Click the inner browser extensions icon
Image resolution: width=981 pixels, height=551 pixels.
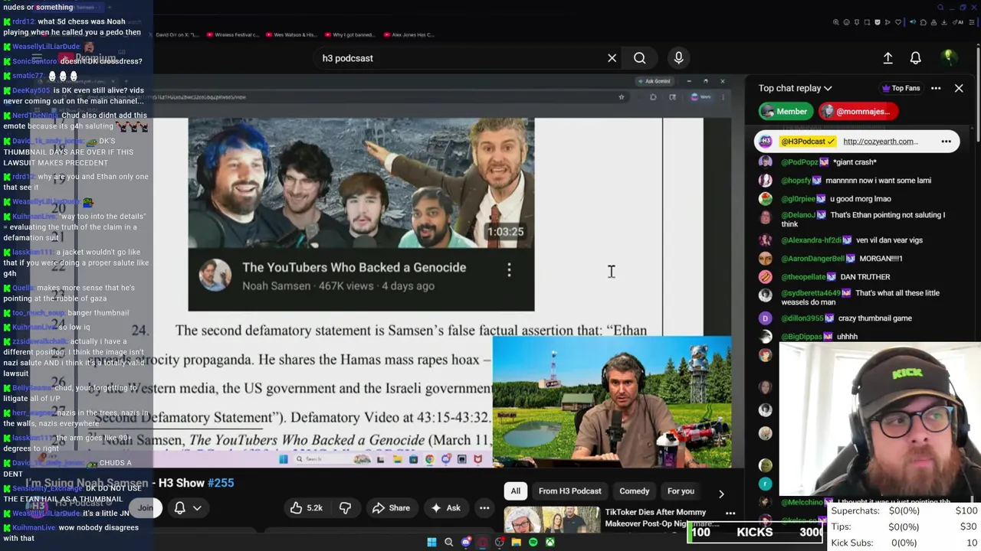pyautogui.click(x=653, y=97)
